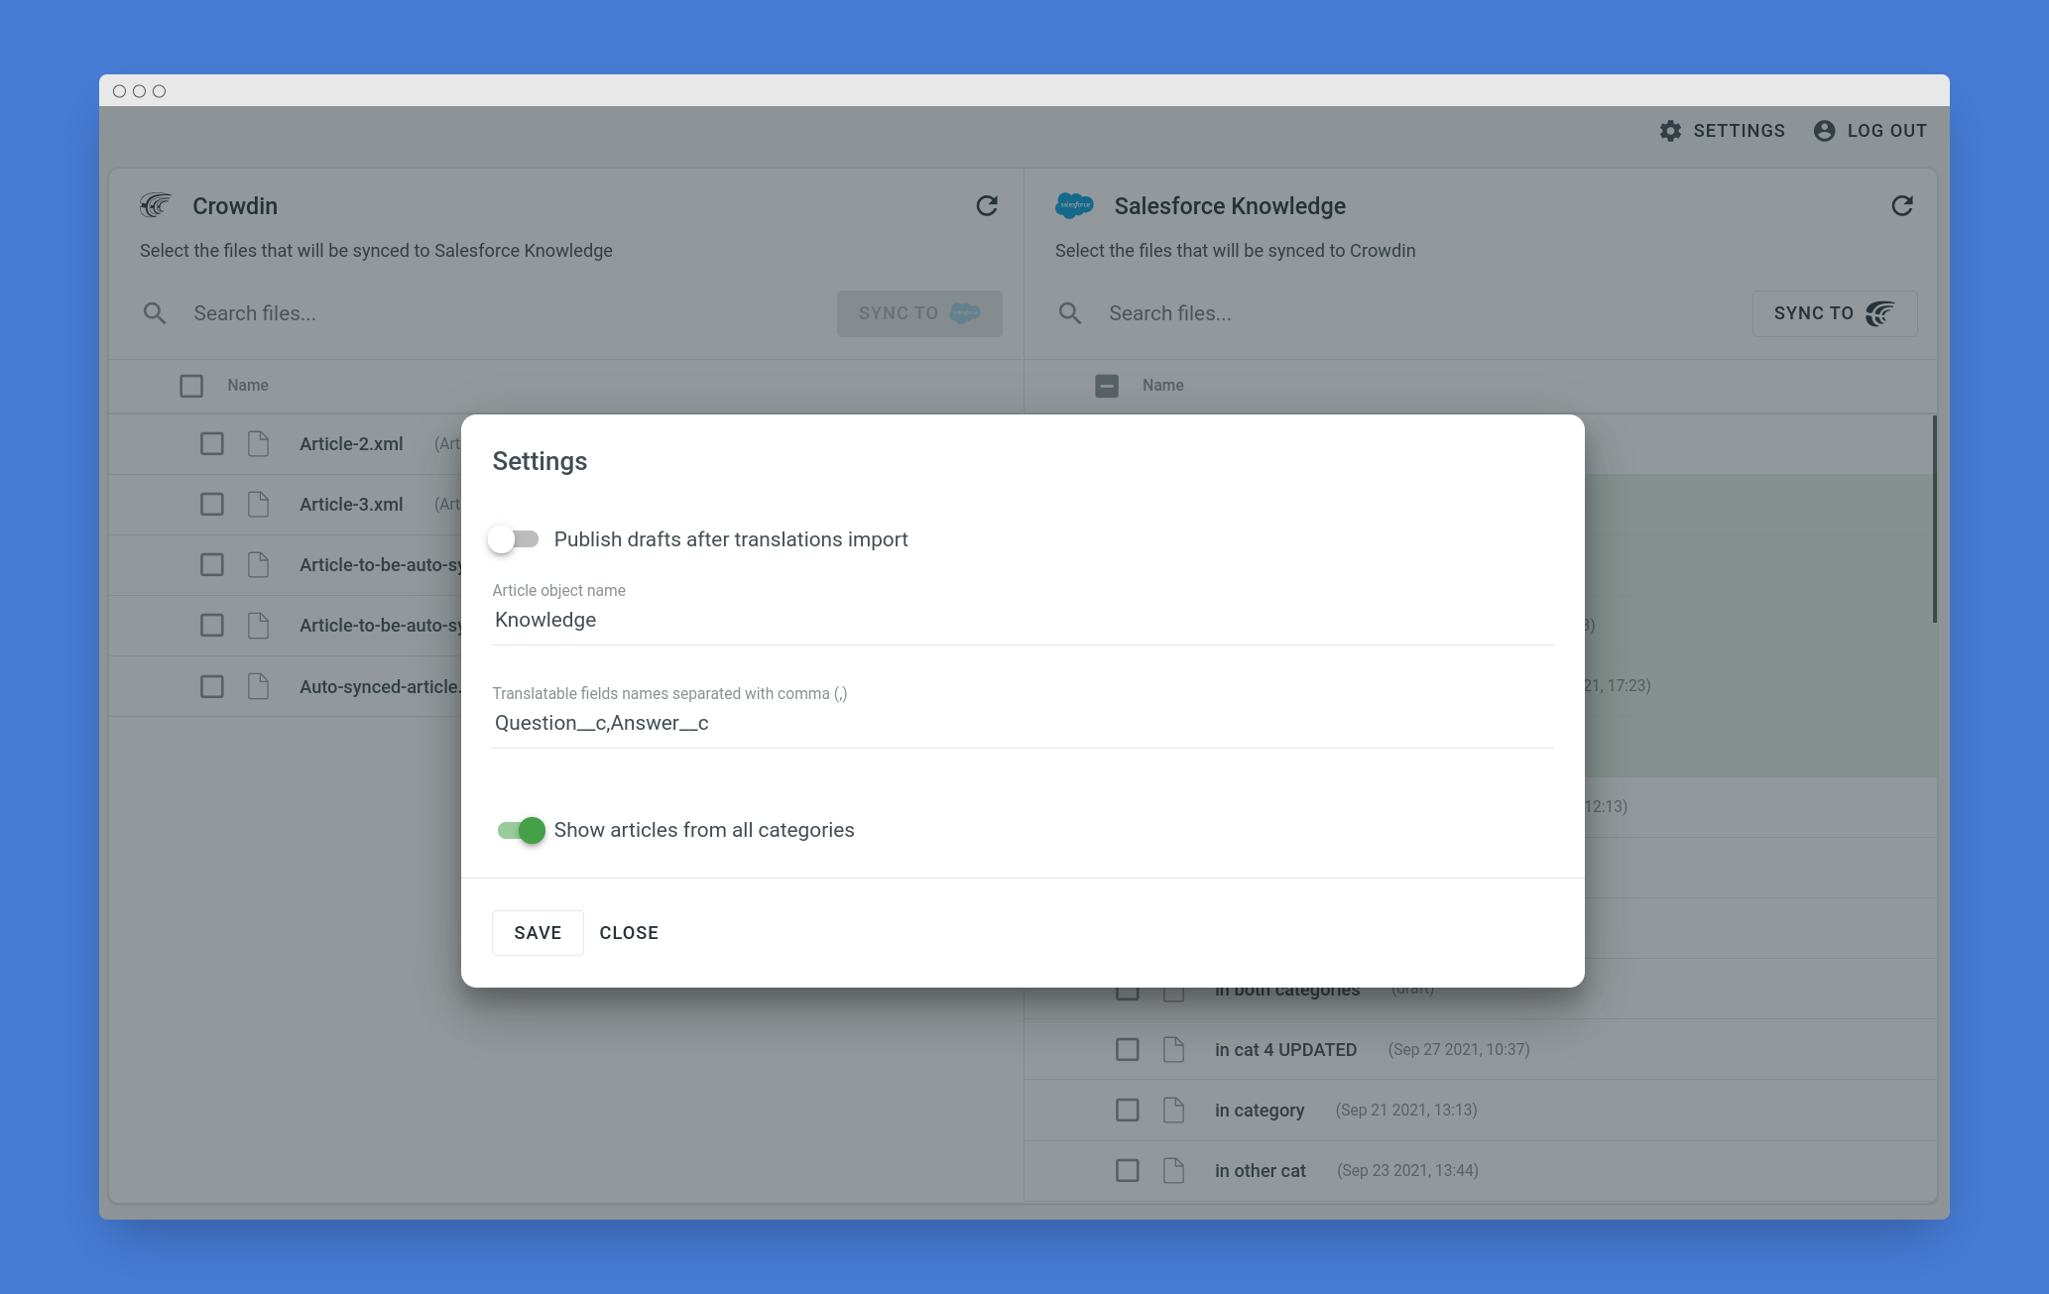Click the Crowdin panel search magnifier icon

coord(155,313)
